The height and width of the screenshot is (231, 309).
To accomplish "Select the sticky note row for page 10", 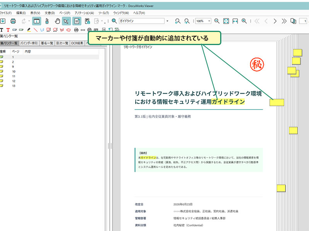I will pyautogui.click(x=49, y=72).
